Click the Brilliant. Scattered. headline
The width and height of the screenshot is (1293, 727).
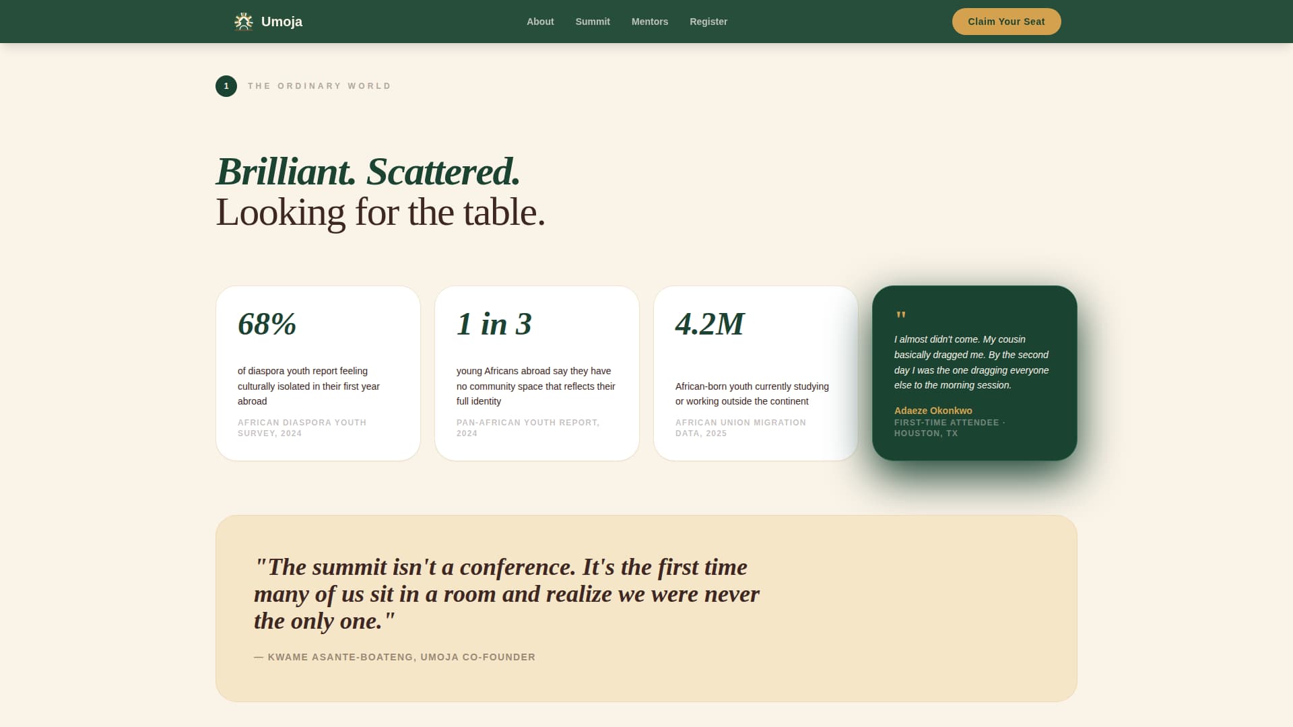(368, 172)
